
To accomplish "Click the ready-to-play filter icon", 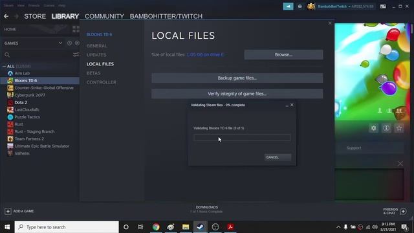I will pyautogui.click(x=77, y=43).
